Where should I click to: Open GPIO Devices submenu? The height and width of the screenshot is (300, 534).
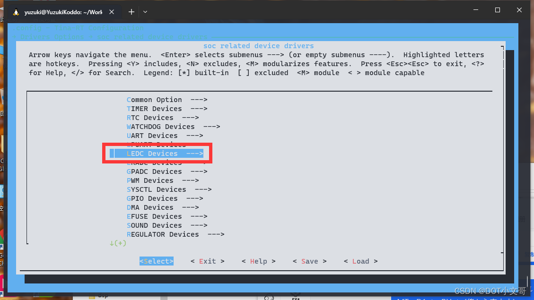(x=165, y=198)
